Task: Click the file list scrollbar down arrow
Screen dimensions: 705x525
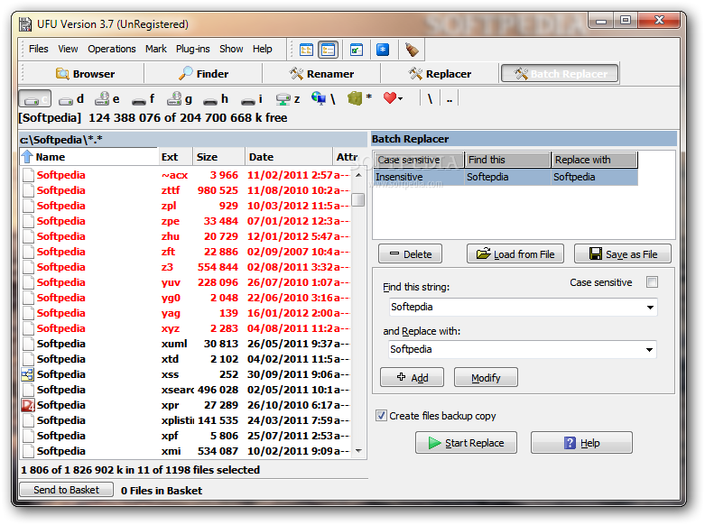Action: click(358, 450)
